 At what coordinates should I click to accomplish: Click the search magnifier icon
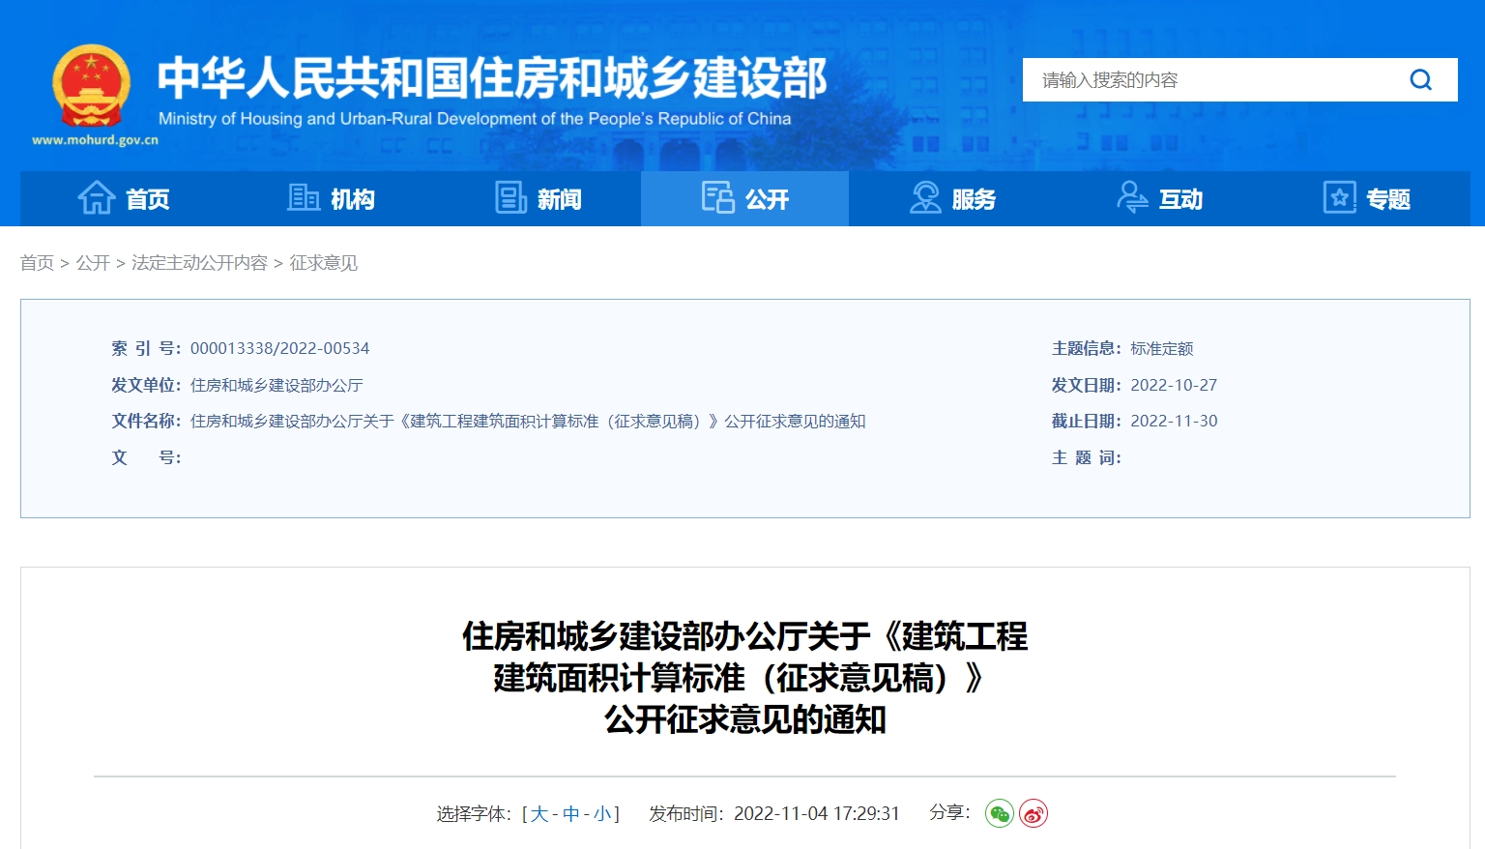[x=1420, y=79]
